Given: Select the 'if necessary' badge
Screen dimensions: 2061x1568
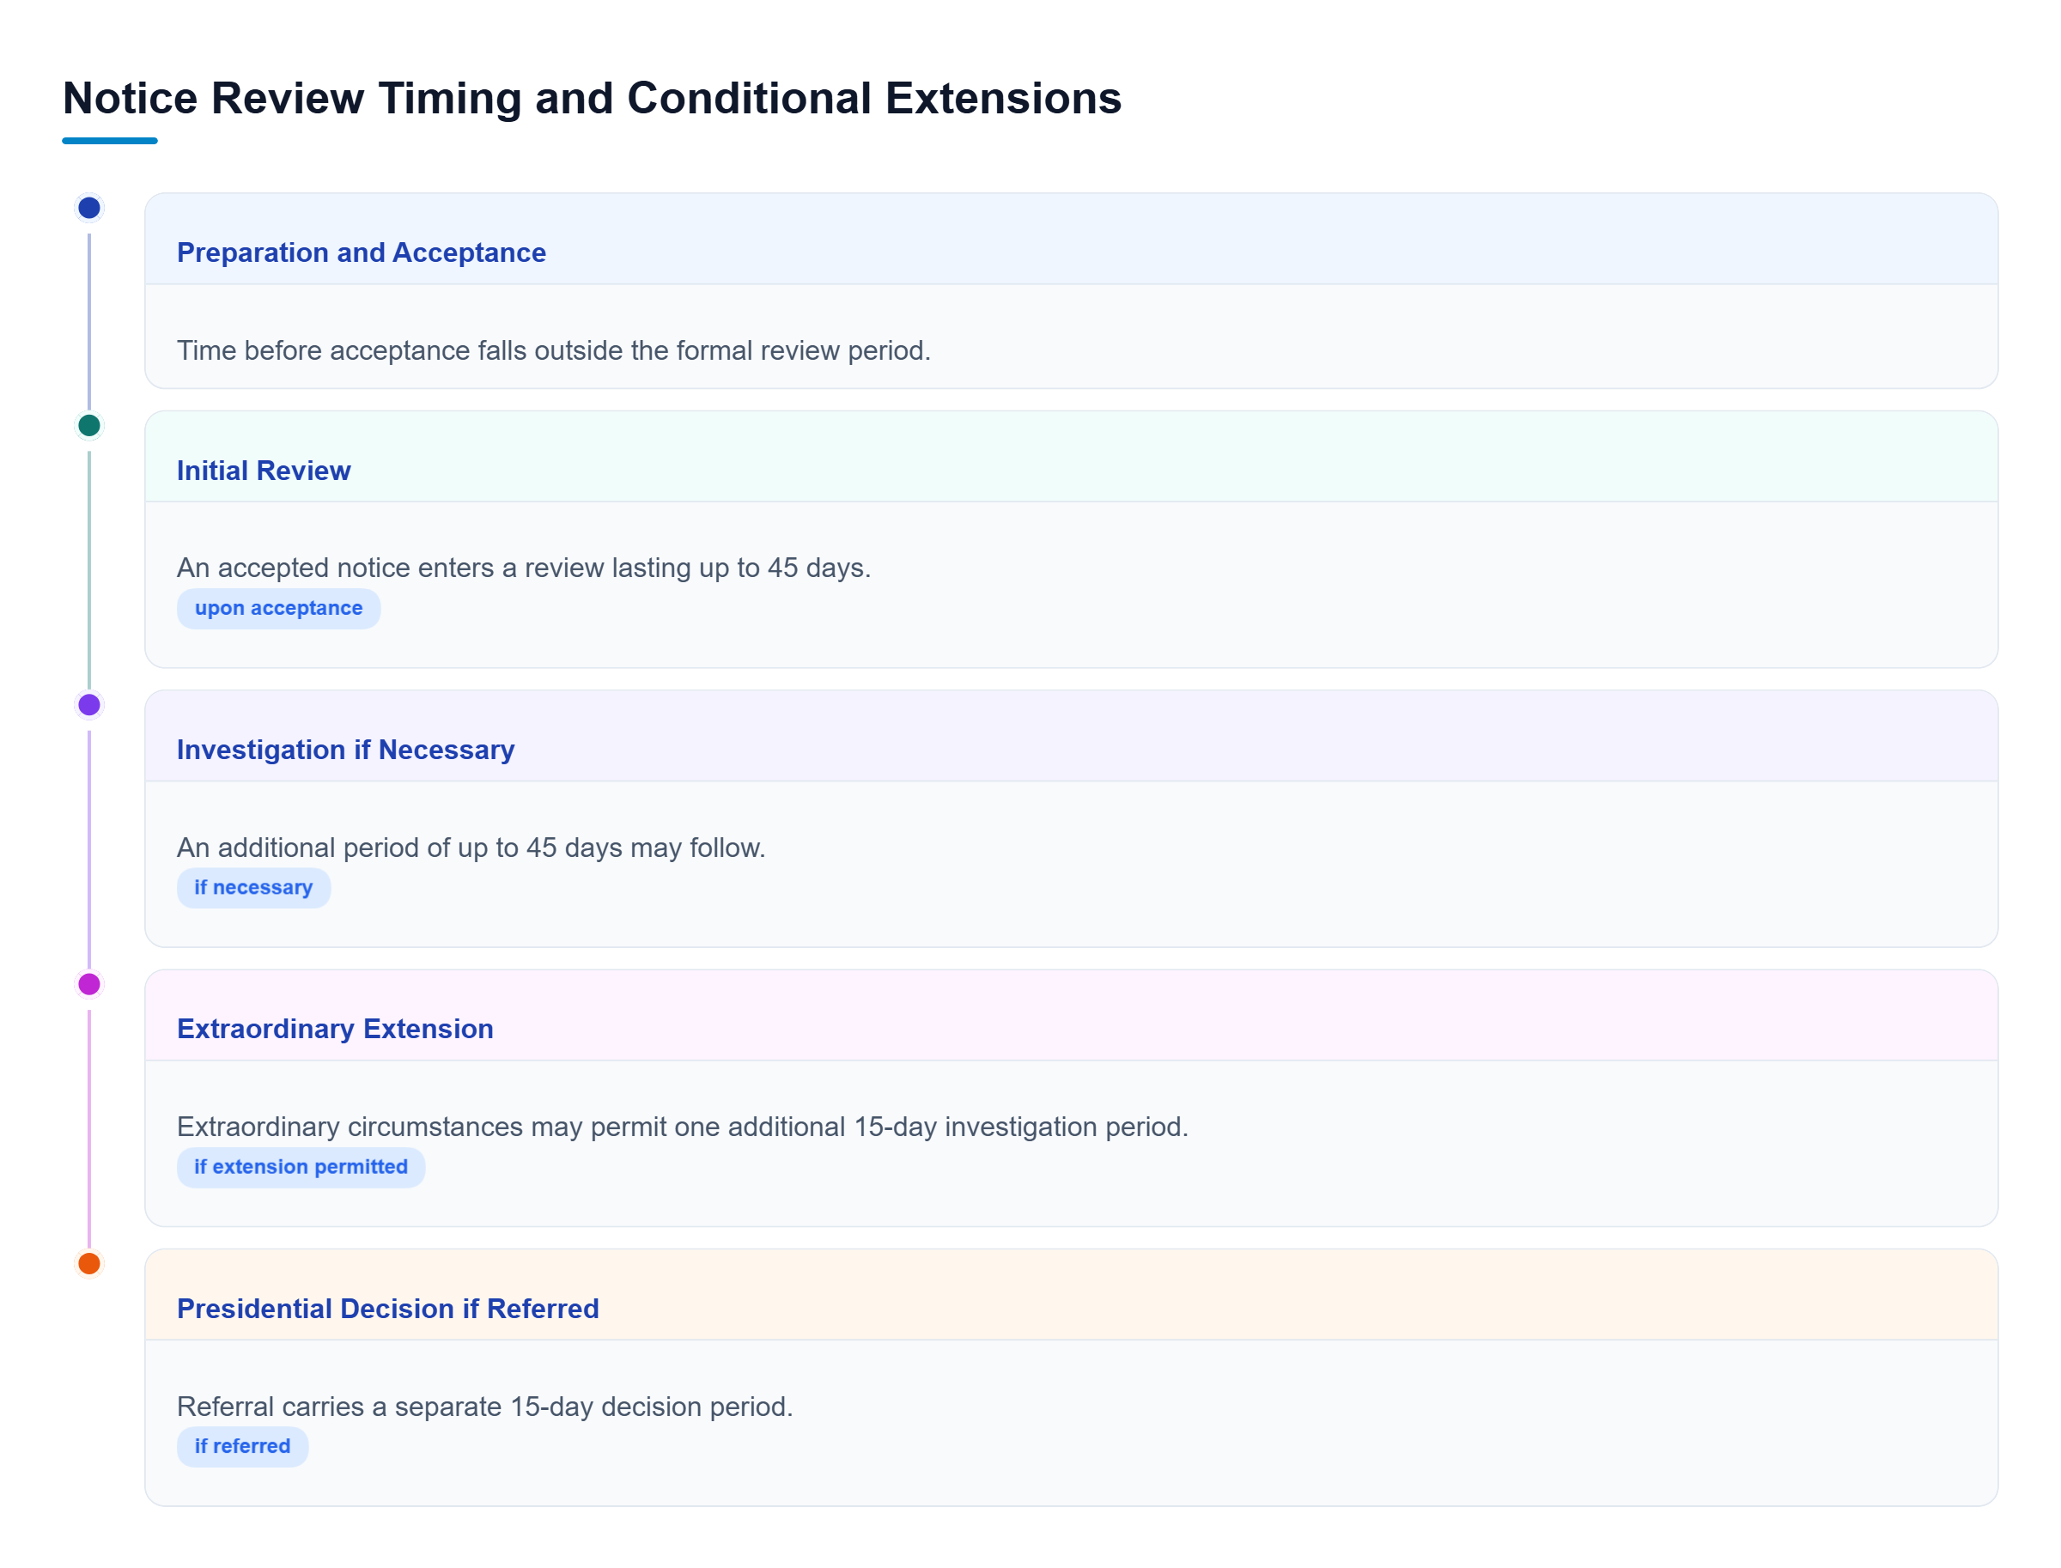Looking at the screenshot, I should point(253,888).
